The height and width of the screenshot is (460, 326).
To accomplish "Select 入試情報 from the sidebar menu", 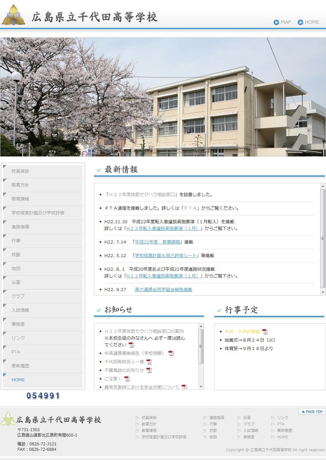I will tap(20, 310).
